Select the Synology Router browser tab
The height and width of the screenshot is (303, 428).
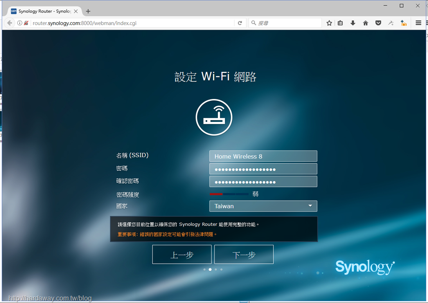[44, 11]
